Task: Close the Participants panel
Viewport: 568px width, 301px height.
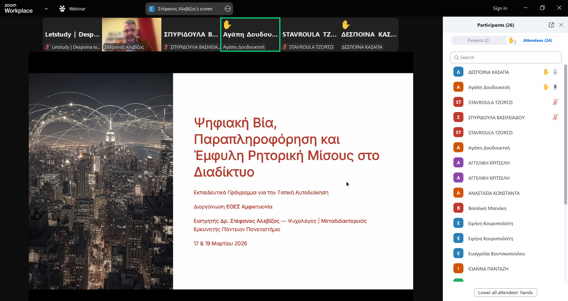Action: tap(561, 25)
